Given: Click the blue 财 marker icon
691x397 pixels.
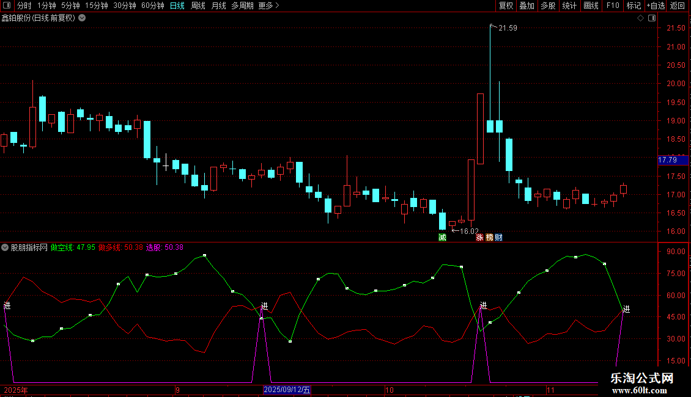Looking at the screenshot, I should [498, 237].
